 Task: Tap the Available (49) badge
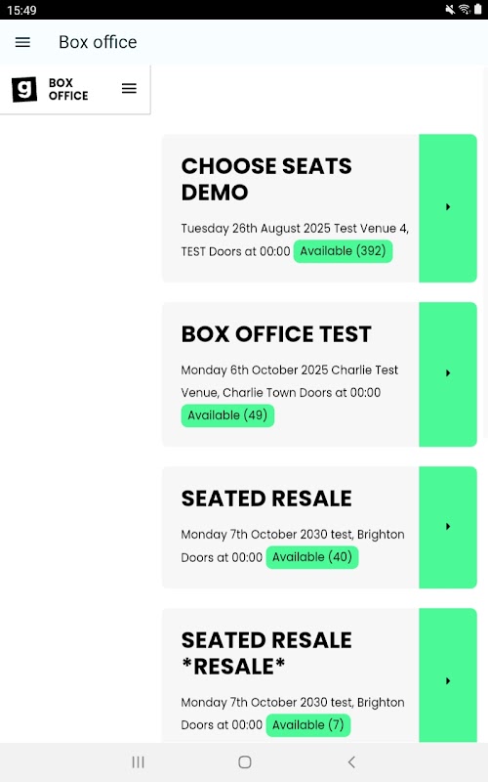[227, 415]
